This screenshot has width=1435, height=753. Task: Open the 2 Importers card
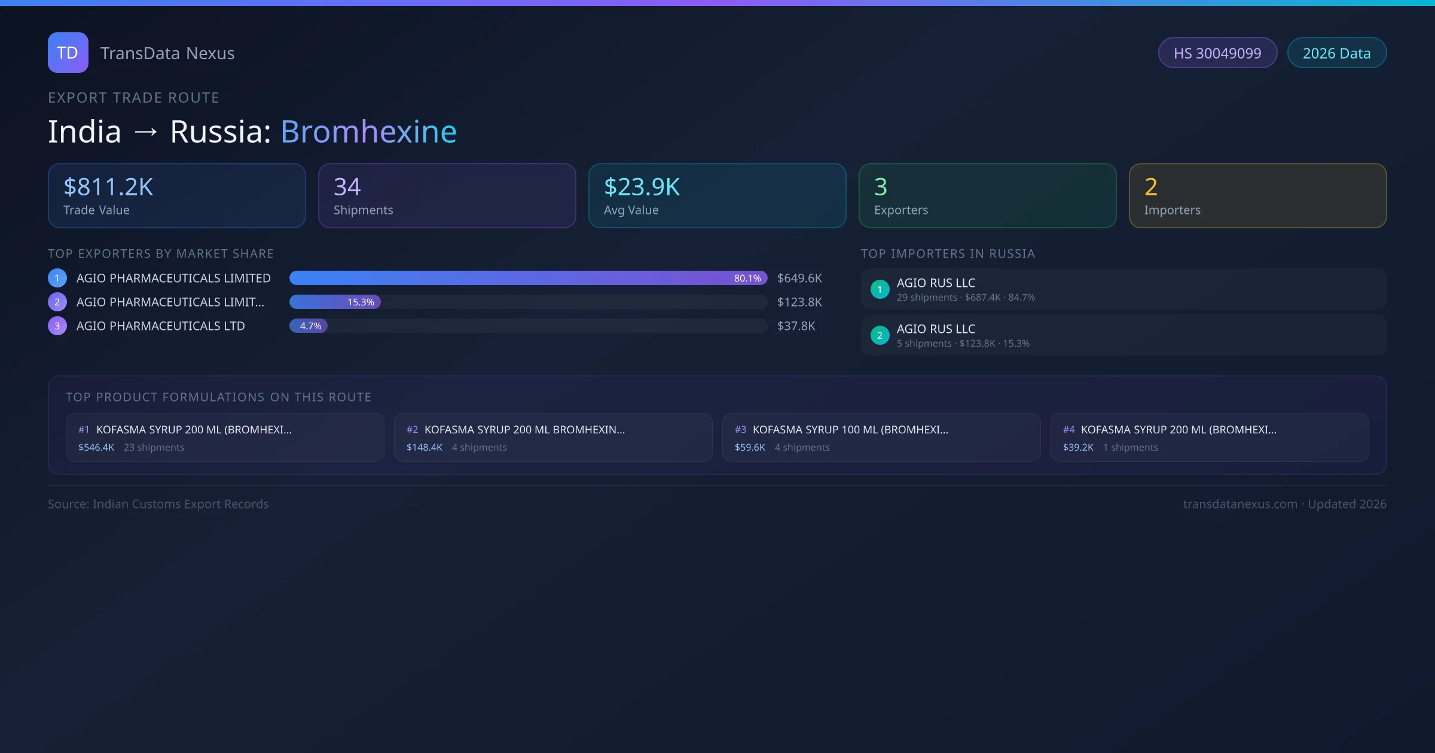point(1257,196)
